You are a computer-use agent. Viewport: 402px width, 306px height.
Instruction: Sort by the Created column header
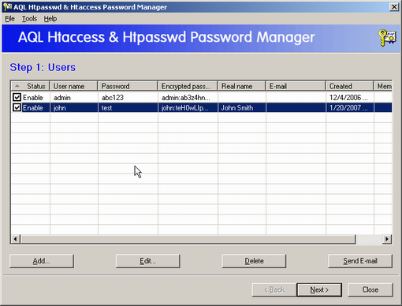pos(350,86)
